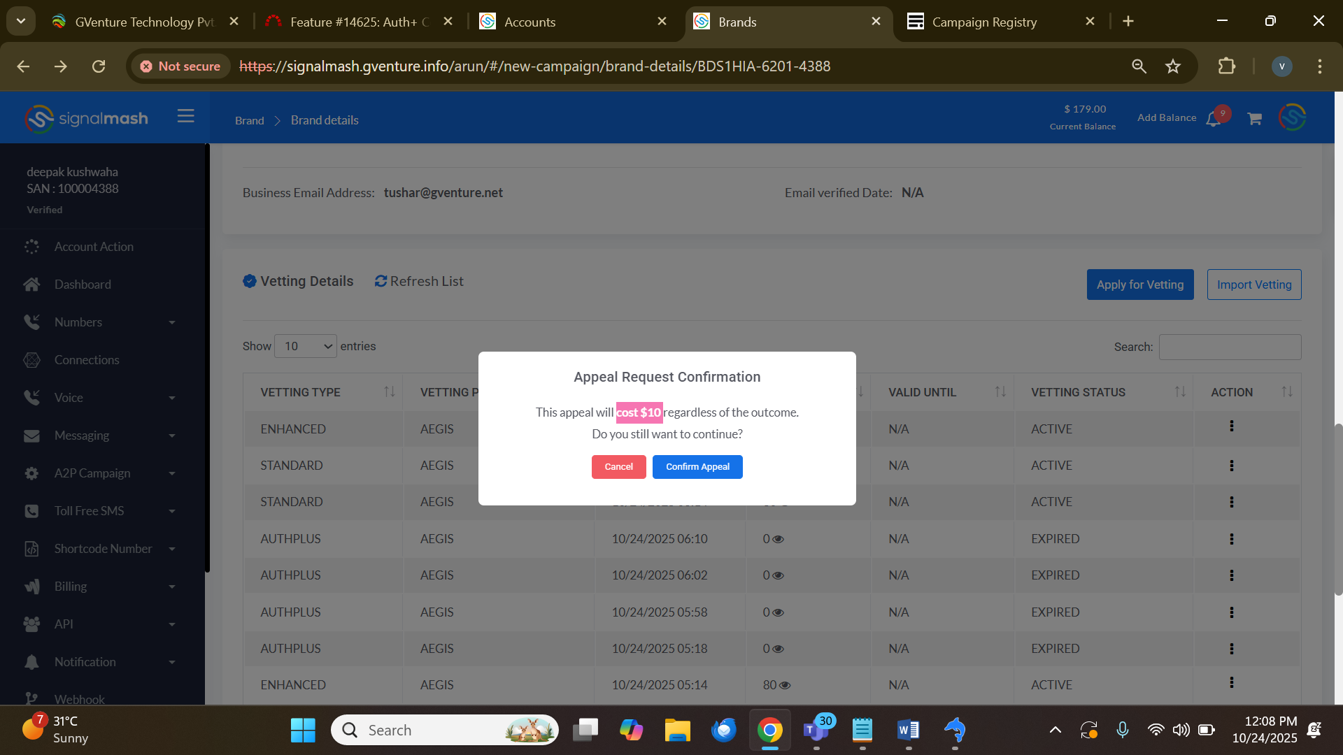Click the signalmash logo
Screen dimensions: 1343x755
(x=87, y=118)
